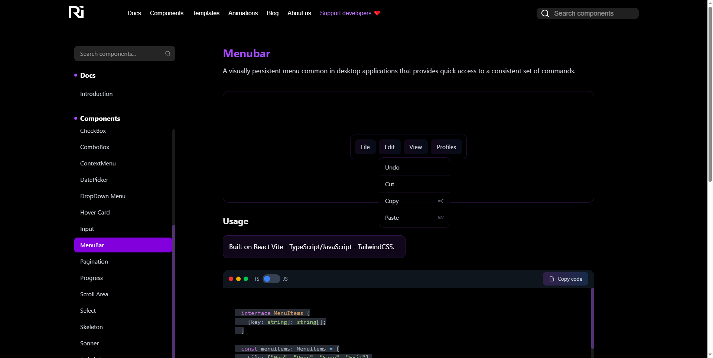Image resolution: width=713 pixels, height=358 pixels.
Task: Open Introduction in the sidebar
Action: (x=97, y=94)
